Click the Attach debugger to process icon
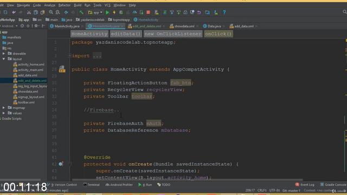The width and height of the screenshot is (347, 195). pos(142,12)
